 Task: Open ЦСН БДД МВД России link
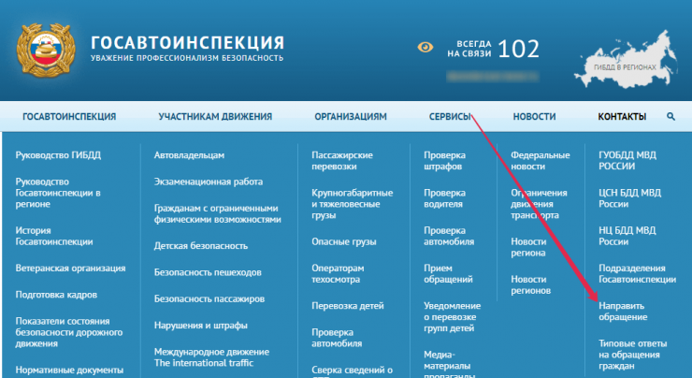tap(629, 198)
